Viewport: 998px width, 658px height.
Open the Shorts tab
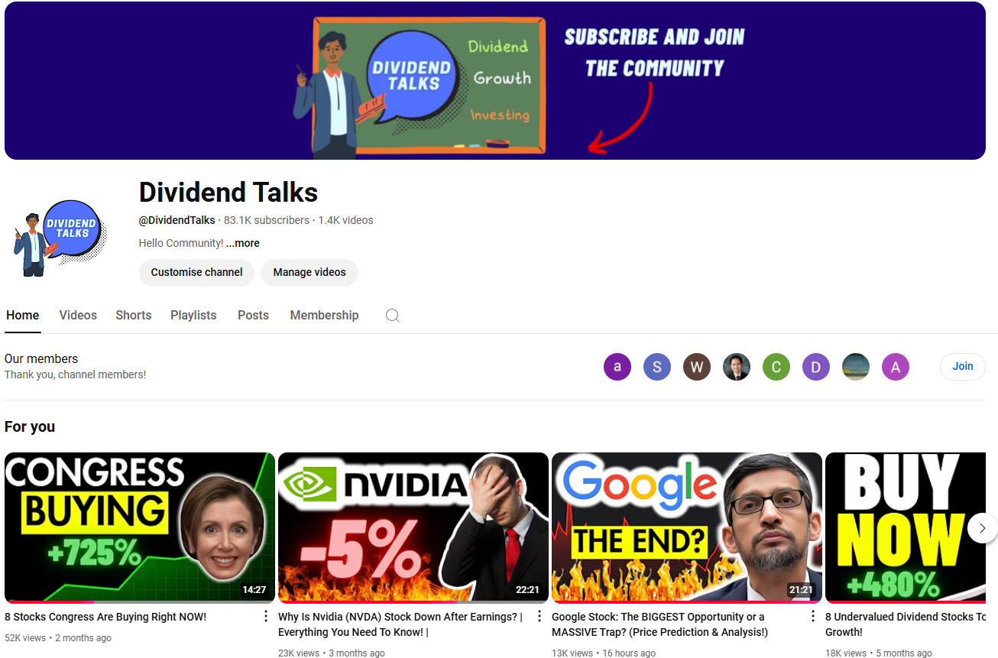(x=133, y=315)
